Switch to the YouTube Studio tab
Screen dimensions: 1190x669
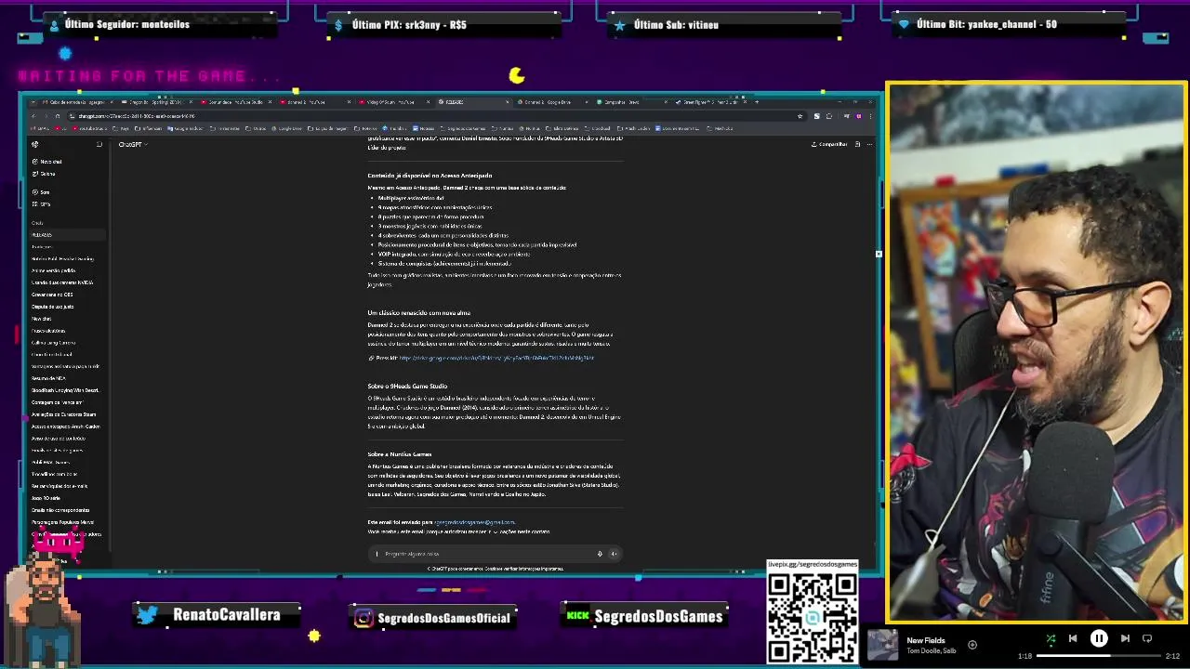click(236, 102)
